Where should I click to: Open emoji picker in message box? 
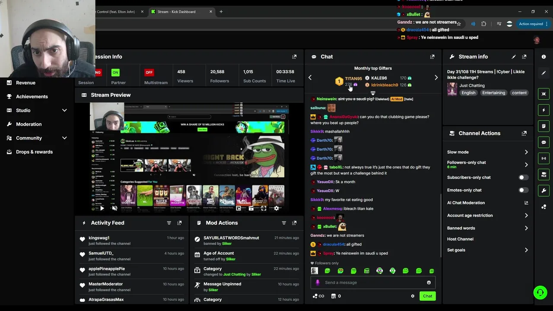click(x=429, y=282)
